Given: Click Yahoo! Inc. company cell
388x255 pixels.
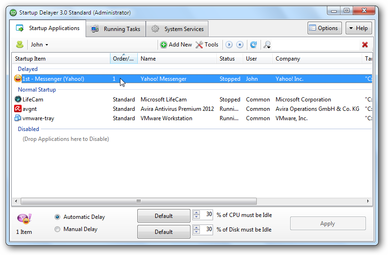Looking at the screenshot, I should 289,79.
